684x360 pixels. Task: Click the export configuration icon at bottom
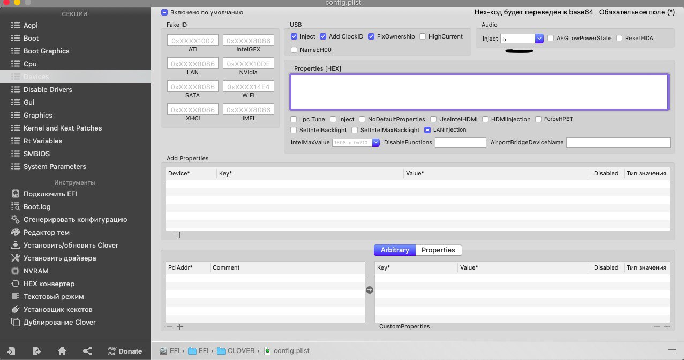coord(36,351)
